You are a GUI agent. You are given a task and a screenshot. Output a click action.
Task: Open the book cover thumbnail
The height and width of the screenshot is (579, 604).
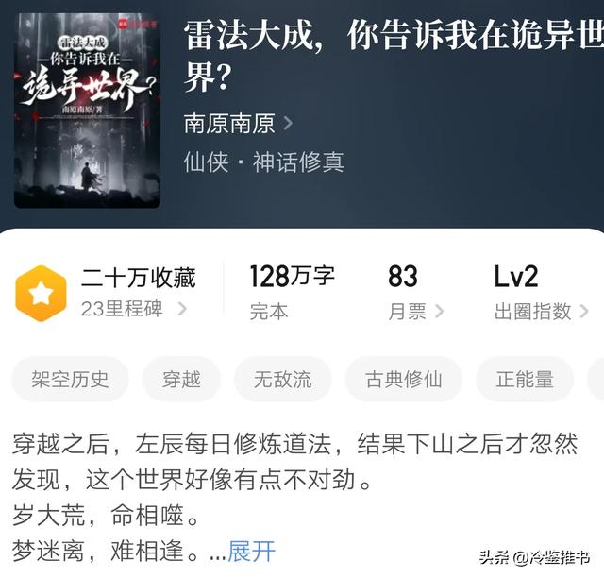88,111
